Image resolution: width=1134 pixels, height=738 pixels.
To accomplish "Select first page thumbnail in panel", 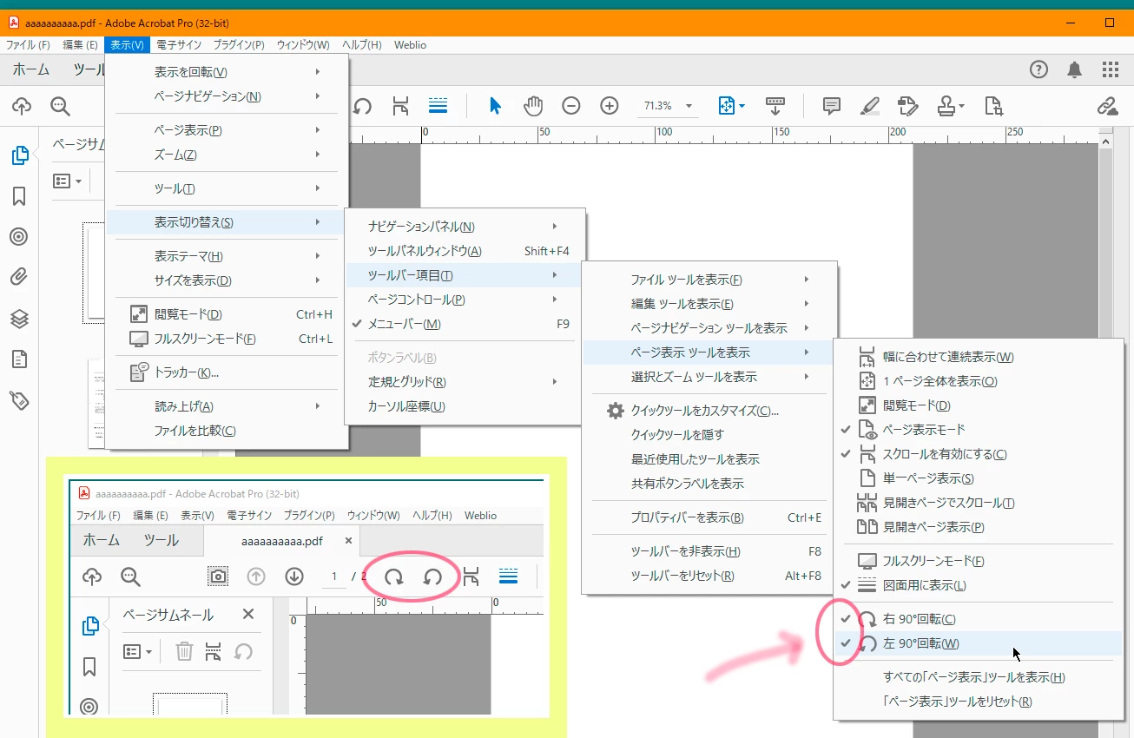I will pos(95,273).
